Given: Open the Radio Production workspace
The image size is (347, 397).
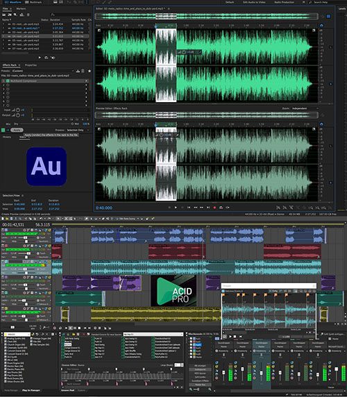Looking at the screenshot, I should 285,2.
